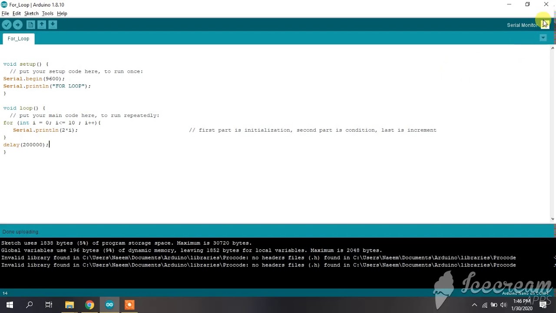Click the 'Done uploading.' status message
Viewport: 556px width, 313px height.
[21, 232]
